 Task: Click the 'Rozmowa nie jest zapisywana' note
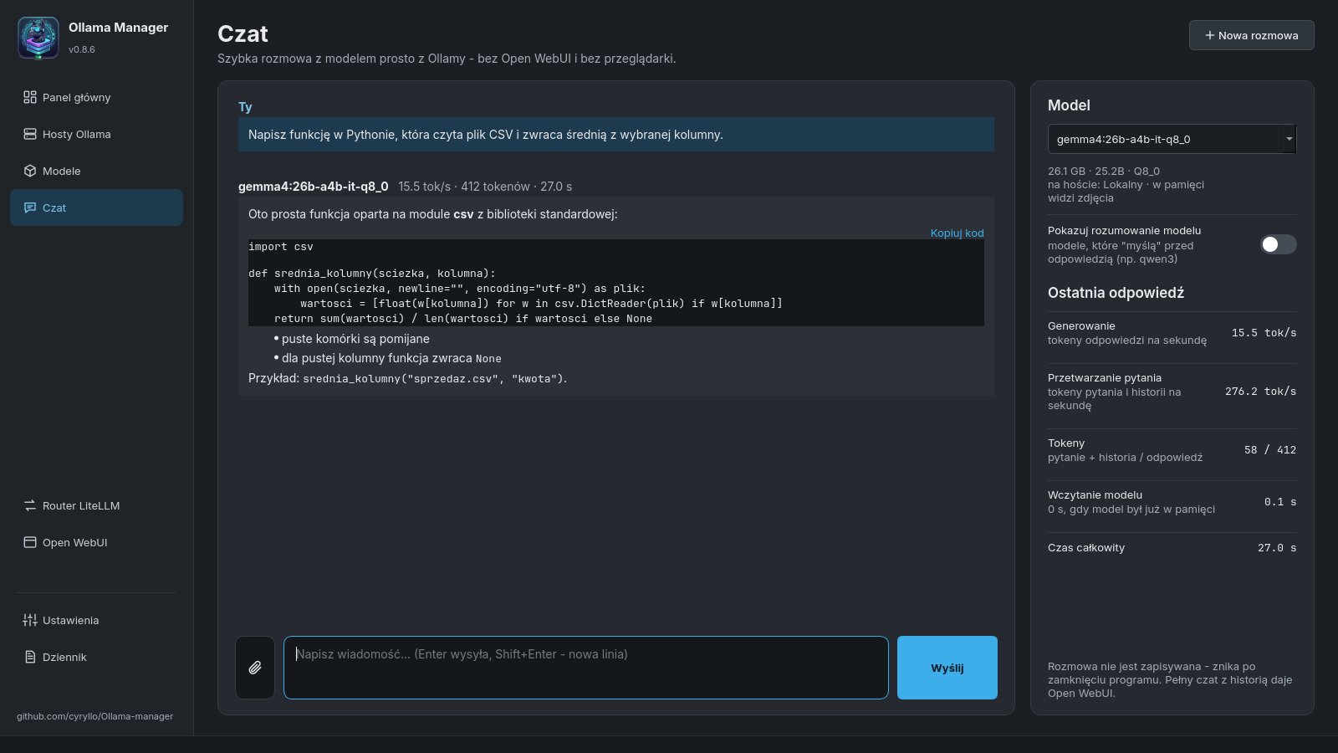coord(1171,679)
